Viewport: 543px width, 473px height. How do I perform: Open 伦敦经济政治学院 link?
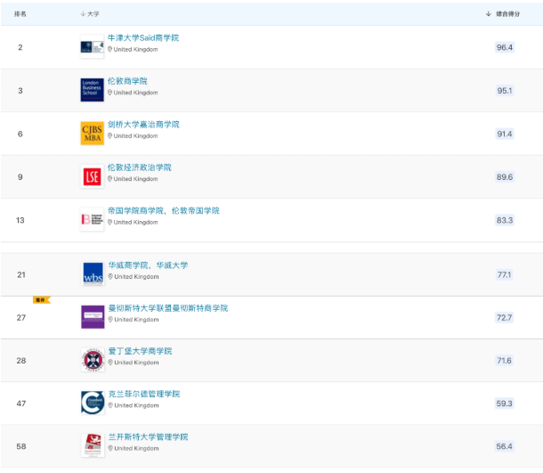[x=139, y=167]
